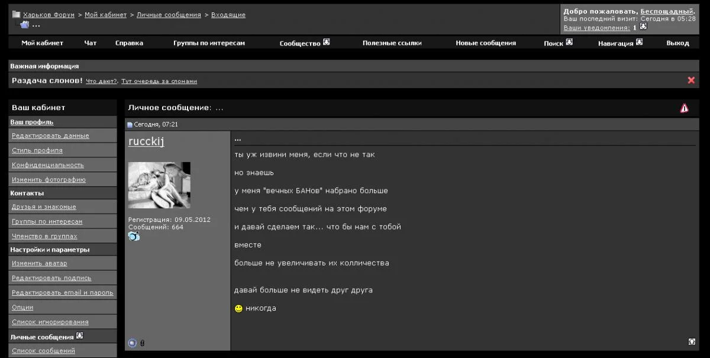Open the Список игнорирования link
The width and height of the screenshot is (710, 358).
tap(50, 322)
